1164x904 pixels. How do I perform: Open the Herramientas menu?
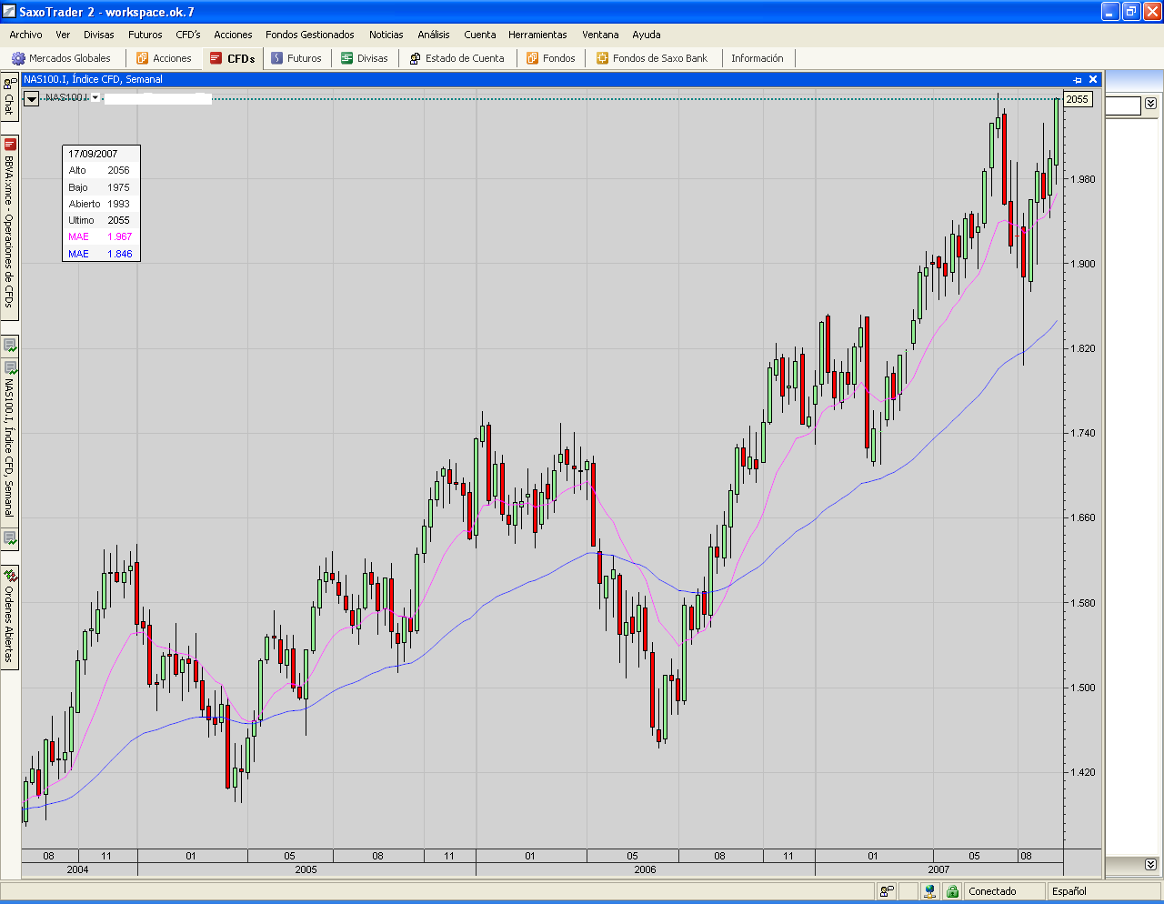pyautogui.click(x=537, y=35)
